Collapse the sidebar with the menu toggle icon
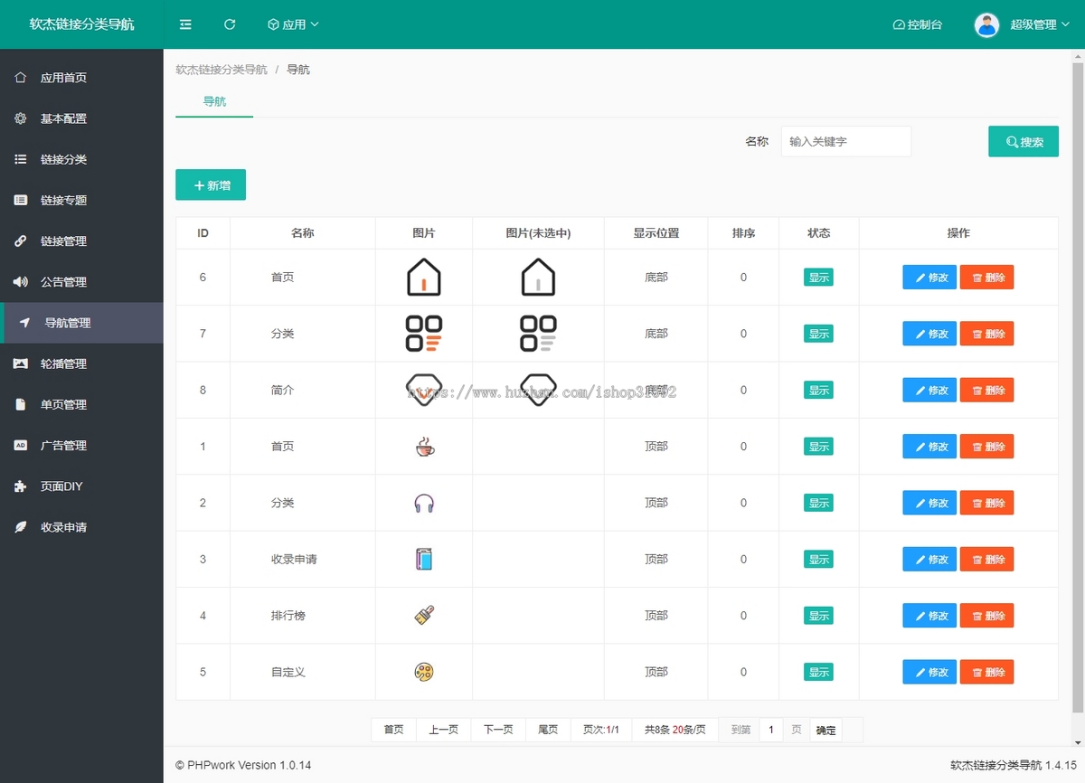This screenshot has width=1085, height=783. pos(185,24)
